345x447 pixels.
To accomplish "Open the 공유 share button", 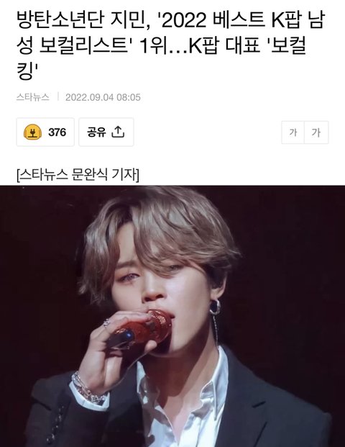I will tap(106, 132).
